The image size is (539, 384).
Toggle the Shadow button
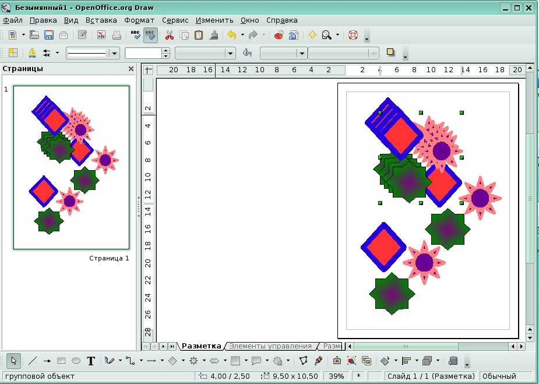tap(390, 52)
